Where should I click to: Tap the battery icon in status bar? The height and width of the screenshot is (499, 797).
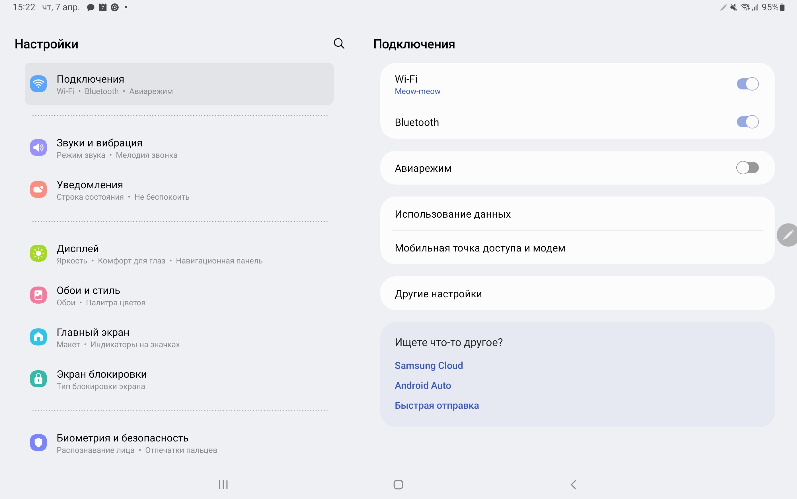(x=782, y=7)
